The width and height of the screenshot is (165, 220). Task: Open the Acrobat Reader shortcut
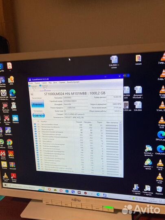[14, 178]
